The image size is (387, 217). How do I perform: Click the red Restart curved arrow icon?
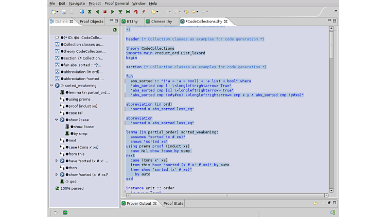tap(136, 11)
